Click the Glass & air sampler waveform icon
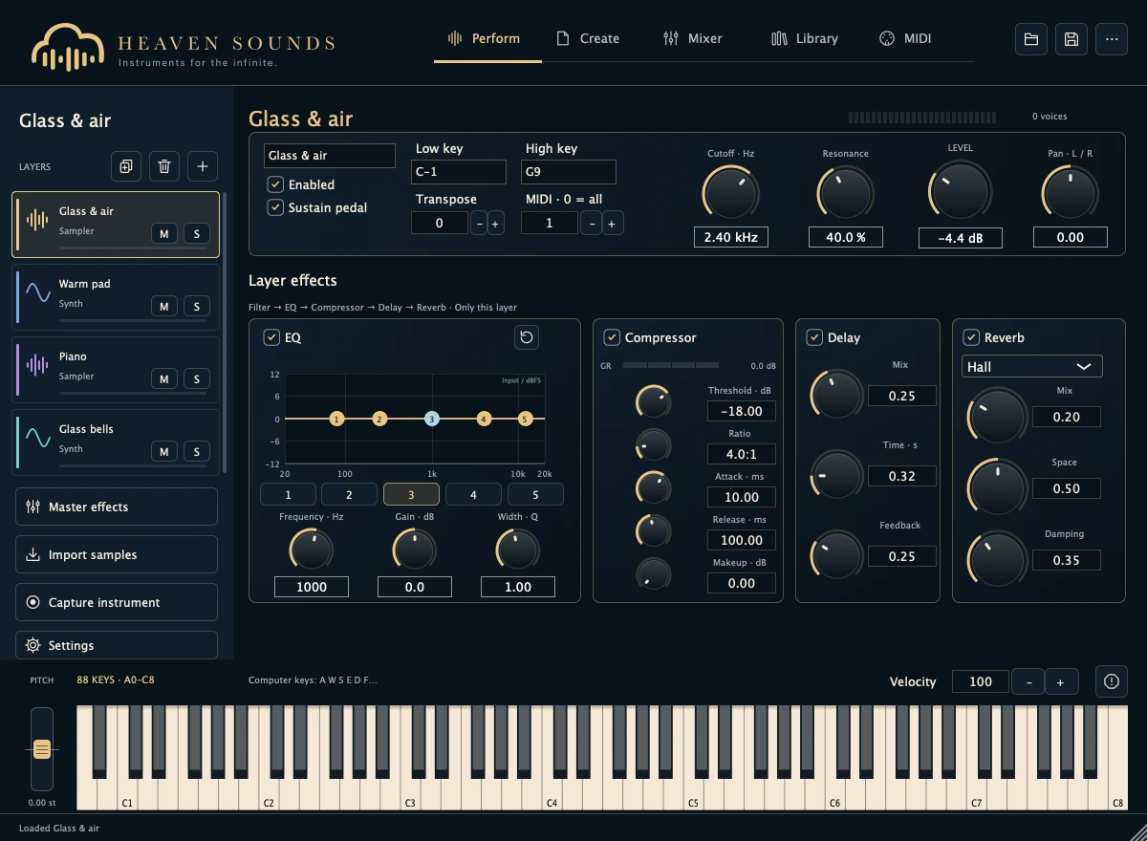 (x=37, y=220)
